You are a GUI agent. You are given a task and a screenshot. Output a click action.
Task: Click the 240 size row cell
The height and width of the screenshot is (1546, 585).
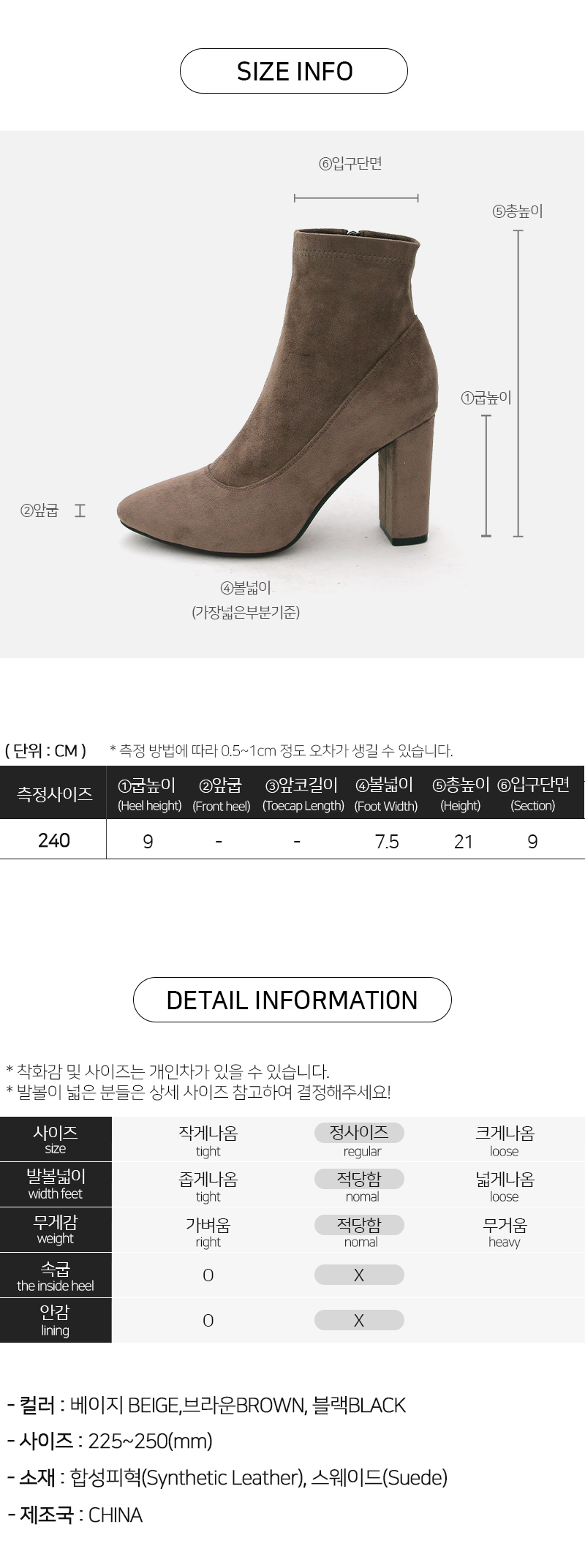(53, 840)
